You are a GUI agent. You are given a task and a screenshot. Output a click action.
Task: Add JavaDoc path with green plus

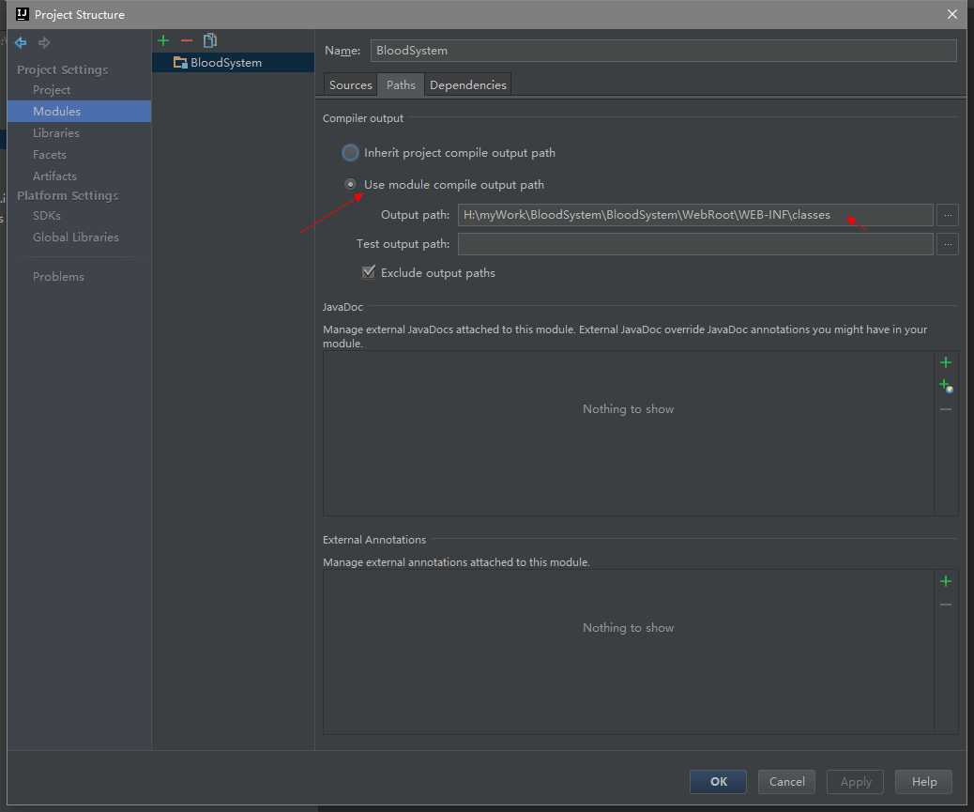(946, 362)
